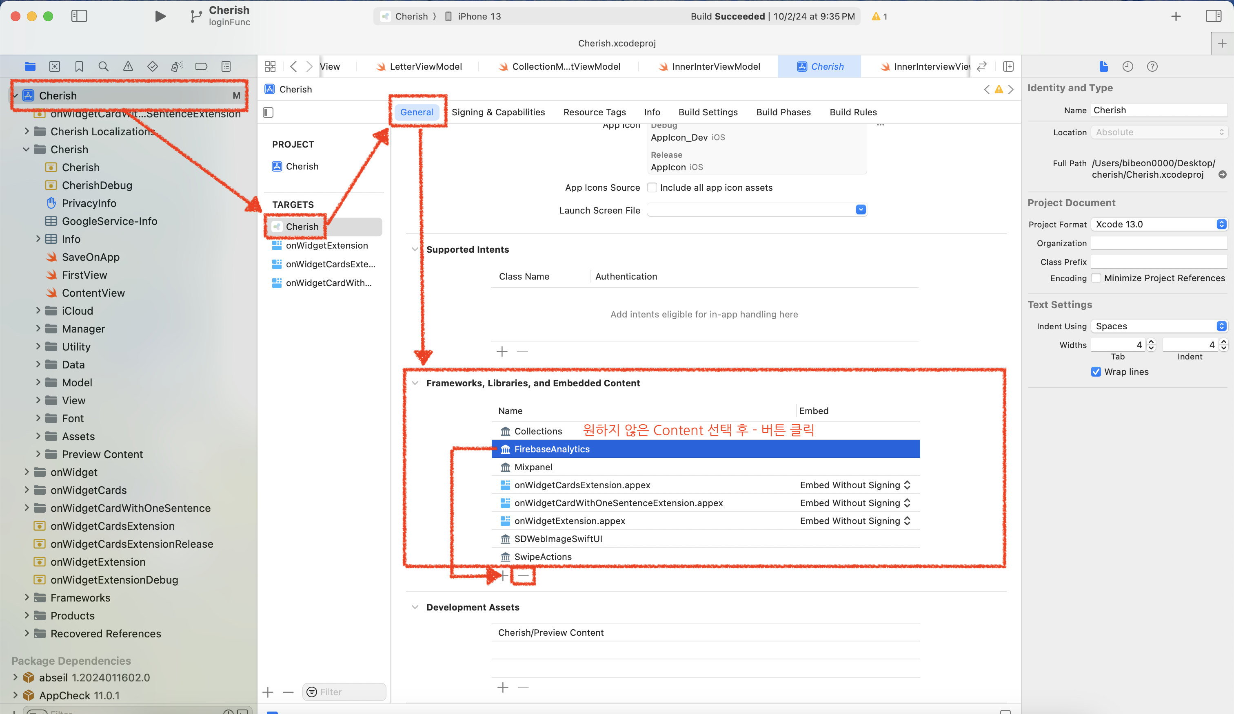Viewport: 1234px width, 714px height.
Task: Toggle Wrap lines checkbox
Action: pyautogui.click(x=1096, y=372)
